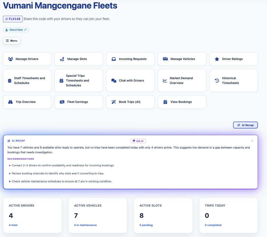Screen dimensions: 267x237
Task: Click the '0 in maintenance' link
Action: 86,225
